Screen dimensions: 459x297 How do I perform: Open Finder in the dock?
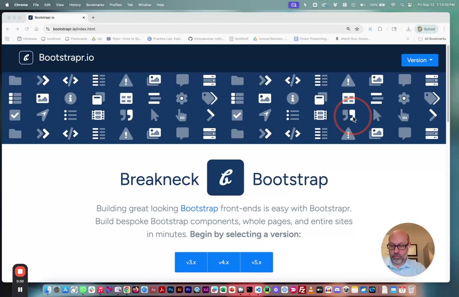pyautogui.click(x=48, y=290)
